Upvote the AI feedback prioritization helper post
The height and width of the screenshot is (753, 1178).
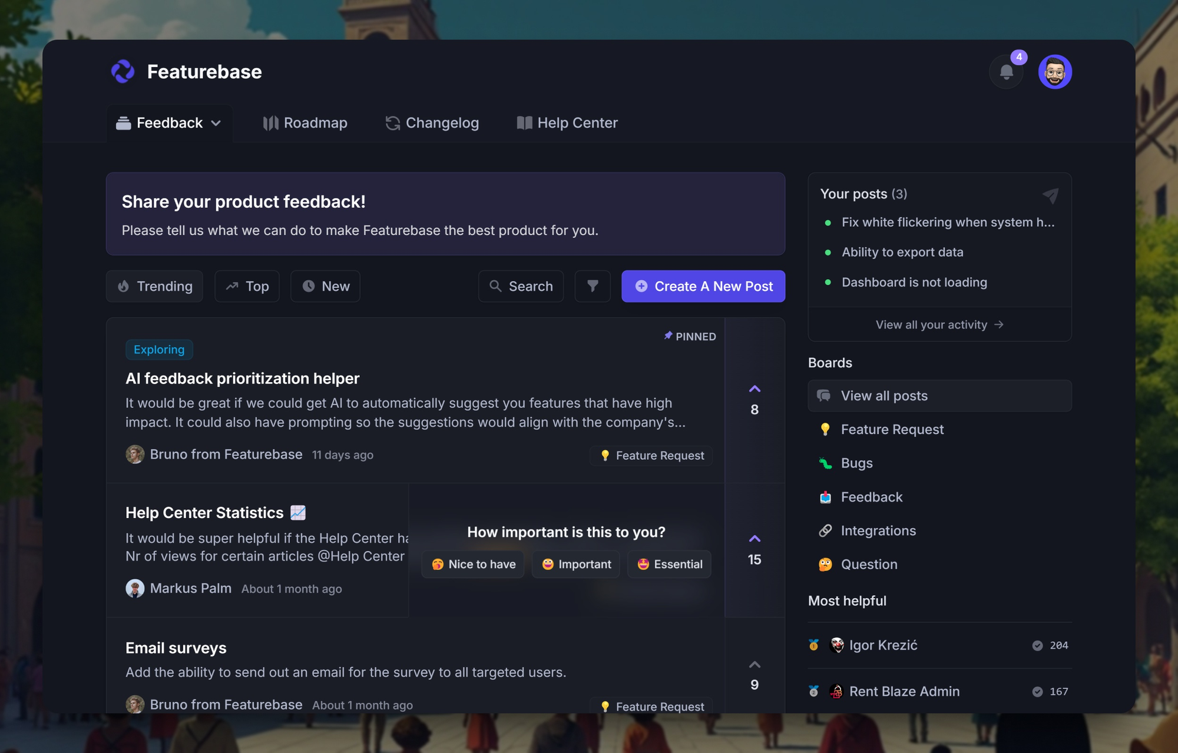755,389
